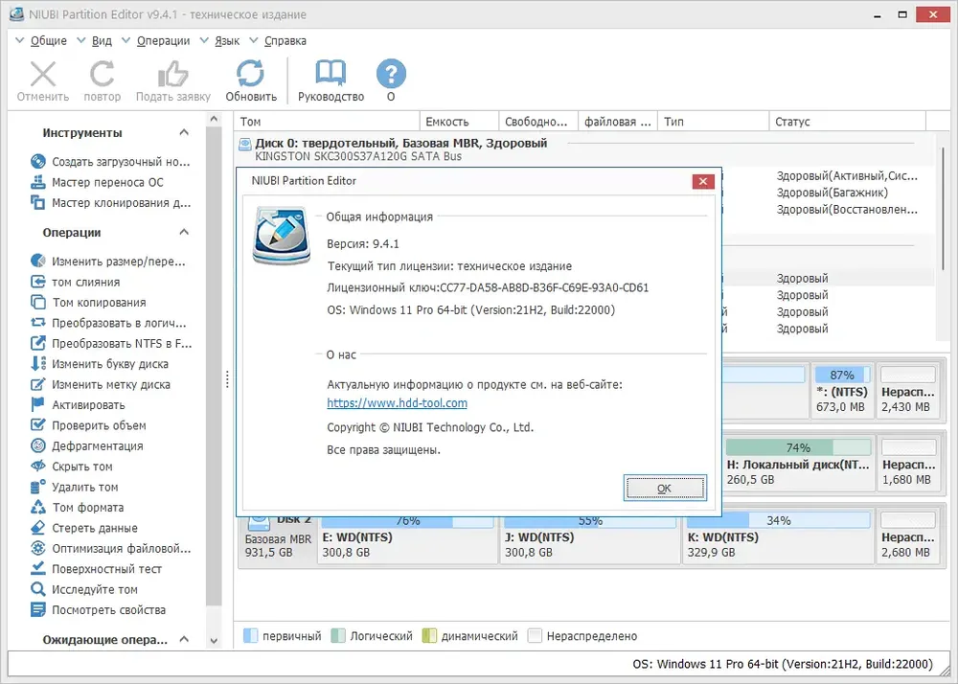Viewport: 958px width, 684px height.
Task: Choose том слияния operation
Action: (x=75, y=283)
